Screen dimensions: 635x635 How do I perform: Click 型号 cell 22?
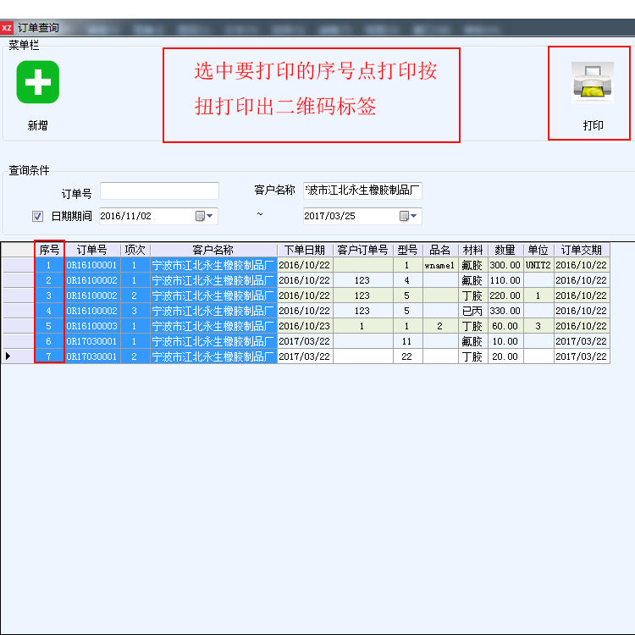click(x=408, y=356)
